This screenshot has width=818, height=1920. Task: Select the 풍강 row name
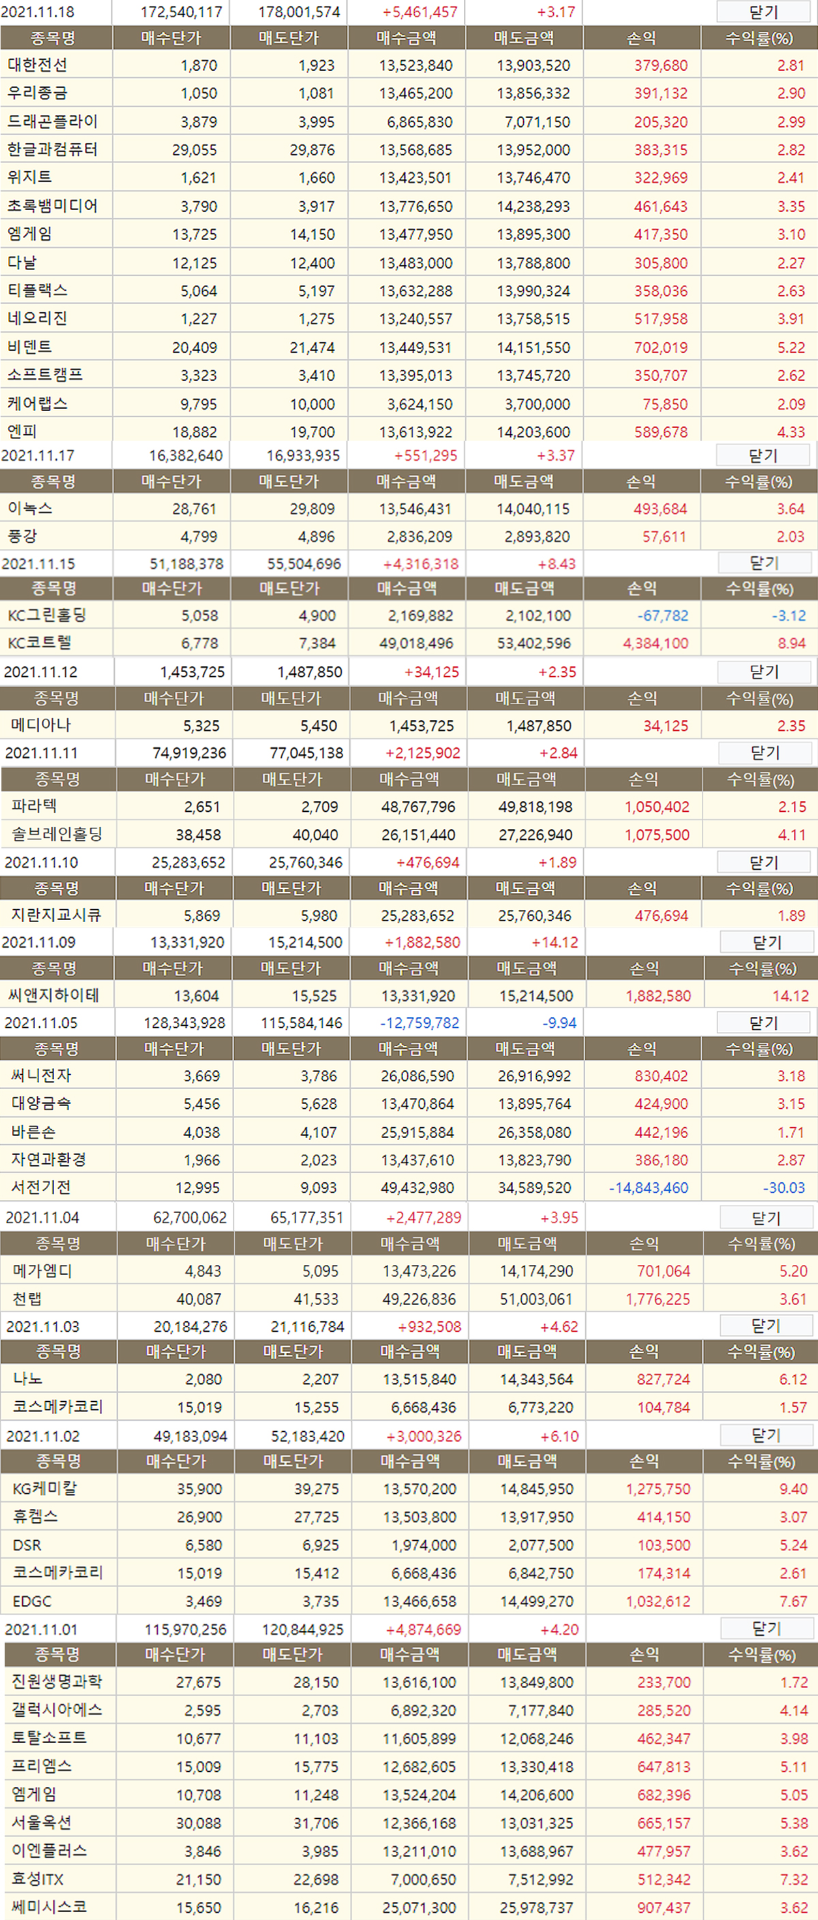pyautogui.click(x=22, y=536)
